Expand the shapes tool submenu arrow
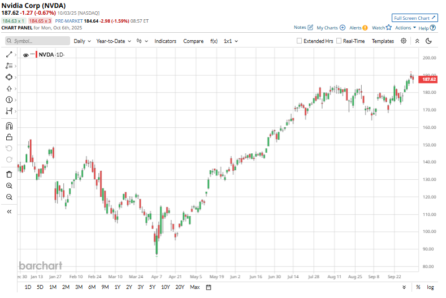The width and height of the screenshot is (446, 298). (15, 77)
